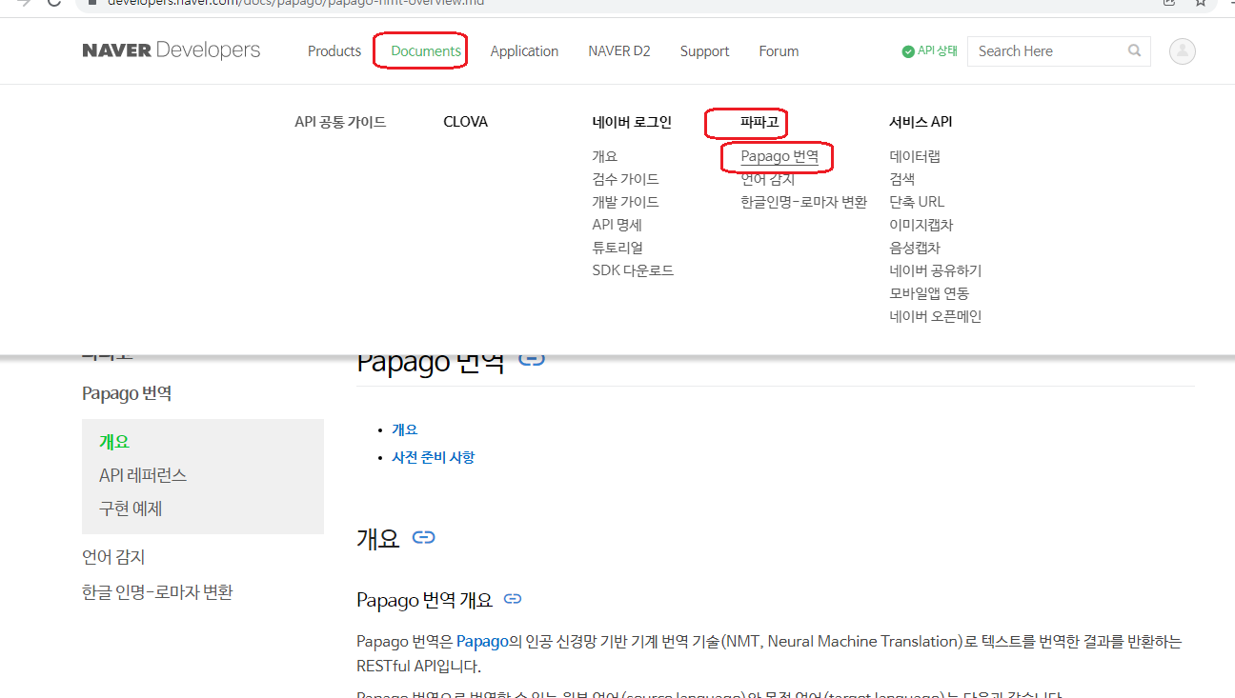The width and height of the screenshot is (1235, 698).
Task: Click the search magnifier icon
Action: click(1134, 50)
